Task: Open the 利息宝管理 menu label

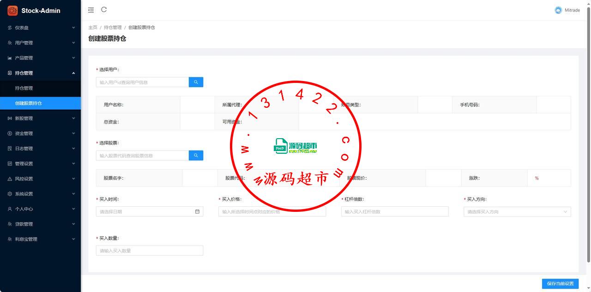Action: [26, 239]
